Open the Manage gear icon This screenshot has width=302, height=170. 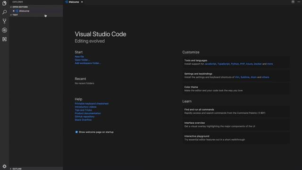click(4, 166)
